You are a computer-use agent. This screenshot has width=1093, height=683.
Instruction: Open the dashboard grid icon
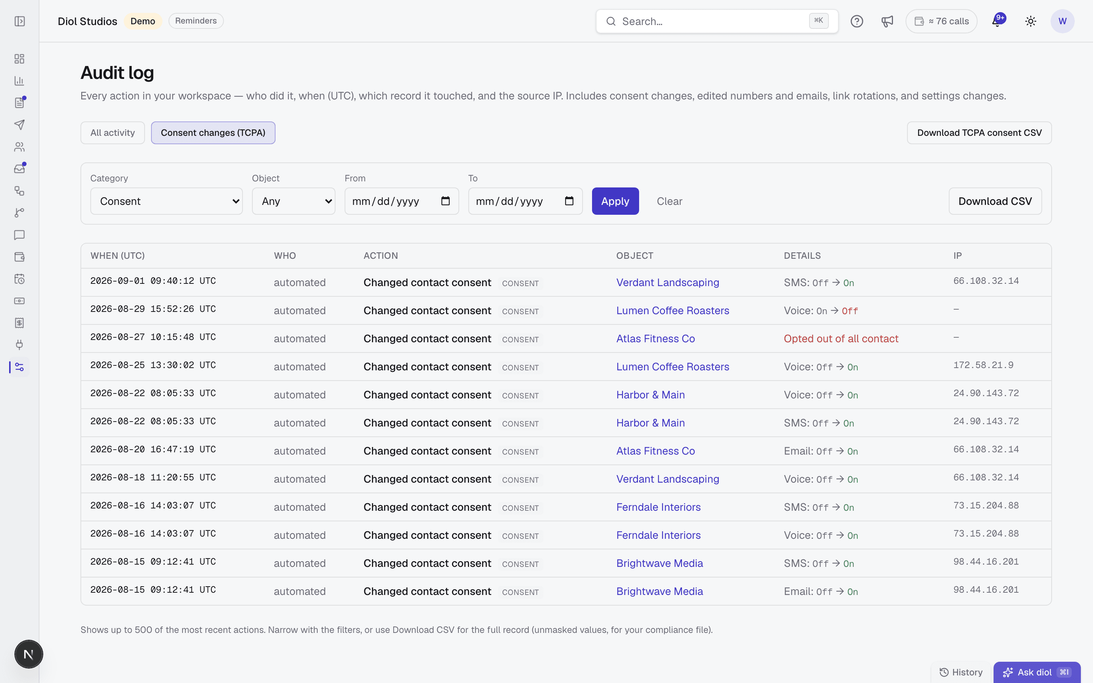click(19, 59)
